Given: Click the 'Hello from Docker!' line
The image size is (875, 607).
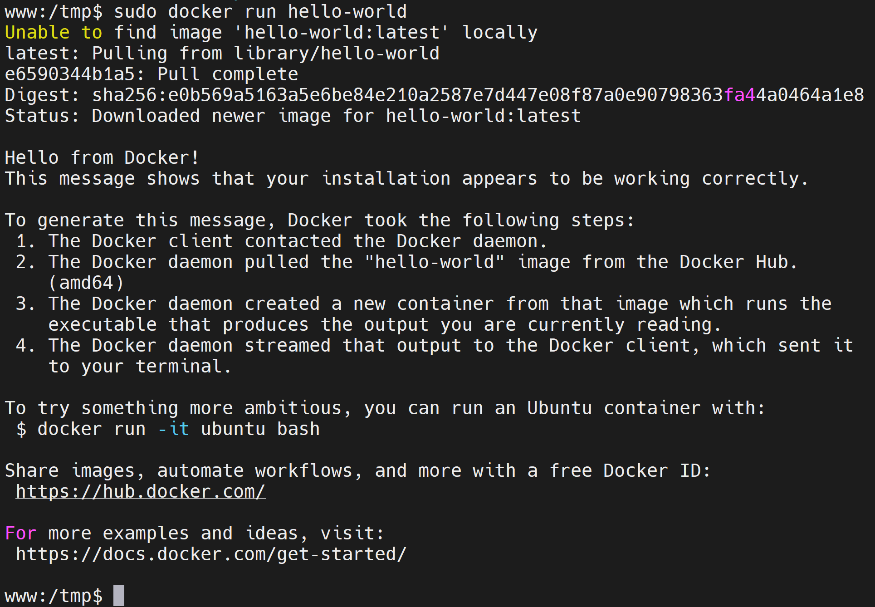Looking at the screenshot, I should pos(102,158).
